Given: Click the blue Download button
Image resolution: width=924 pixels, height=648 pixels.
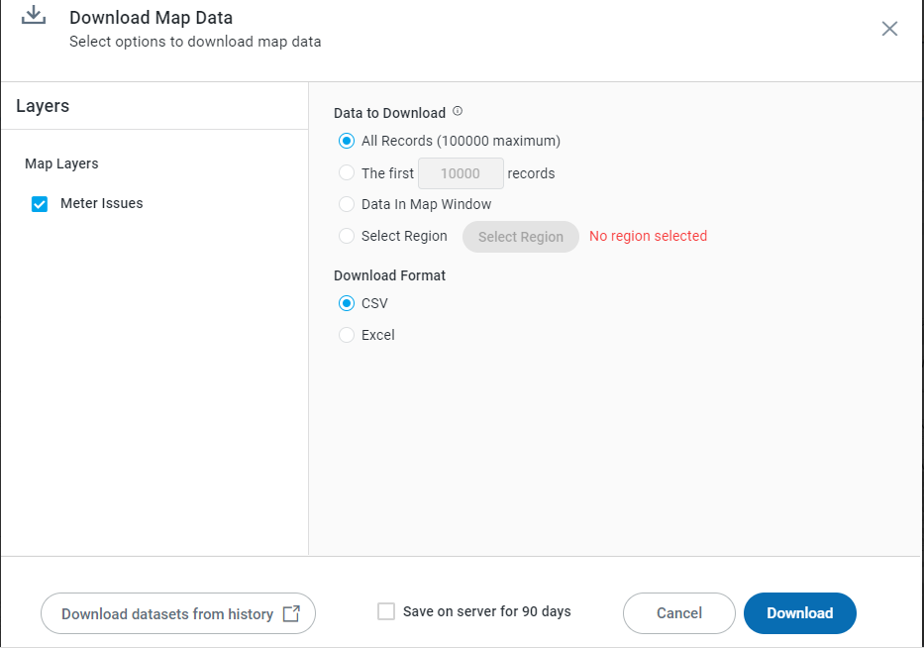Looking at the screenshot, I should (x=799, y=613).
